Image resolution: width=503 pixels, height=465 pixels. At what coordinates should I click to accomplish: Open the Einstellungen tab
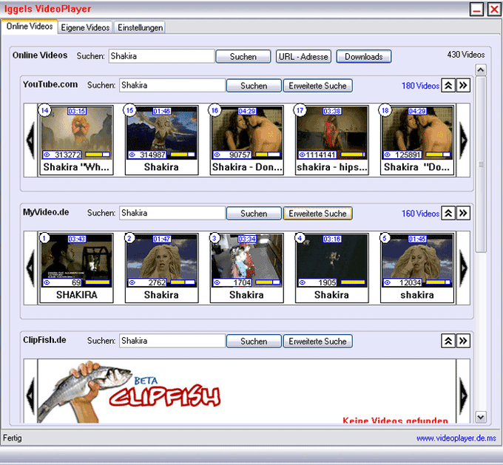[x=140, y=27]
